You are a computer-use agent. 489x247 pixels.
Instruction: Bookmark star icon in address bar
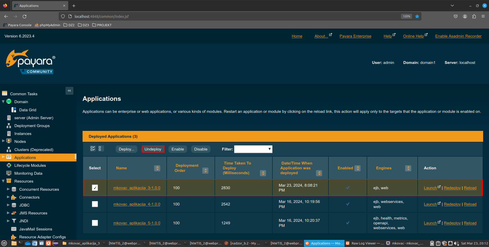tap(417, 16)
